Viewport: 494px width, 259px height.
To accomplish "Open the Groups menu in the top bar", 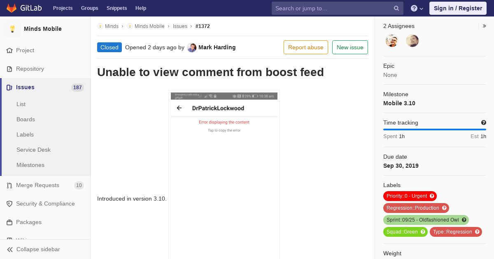I will (90, 8).
